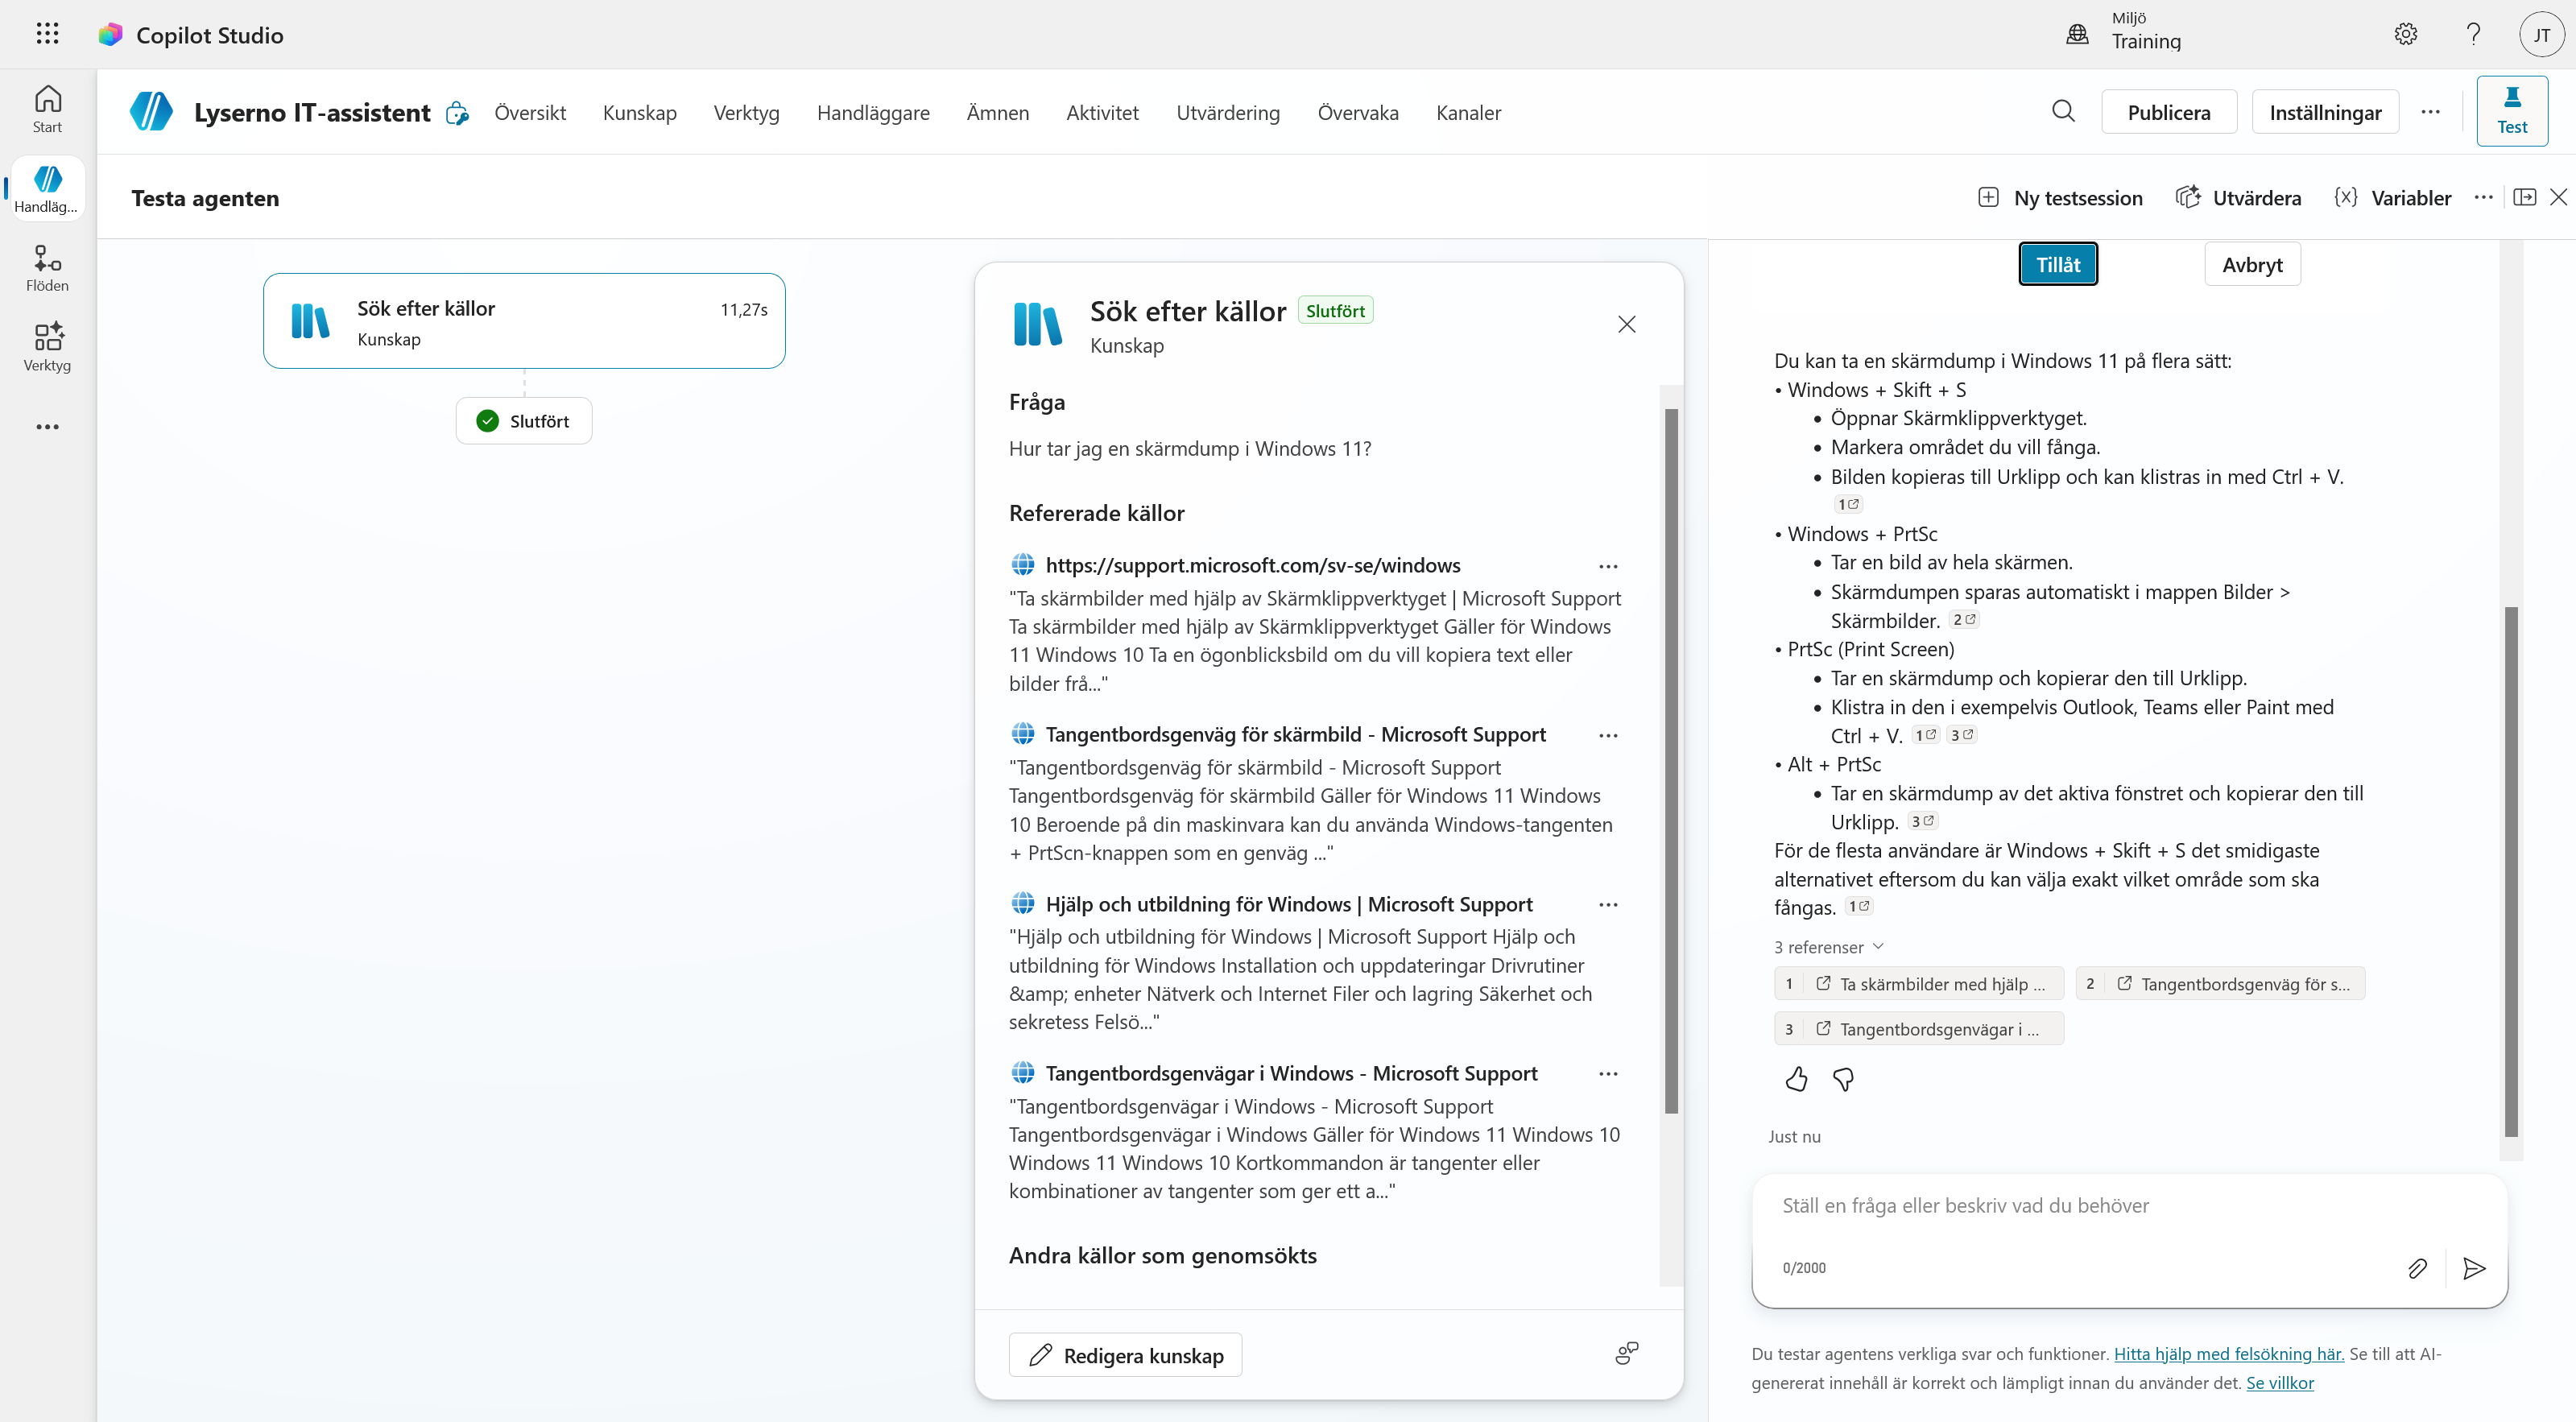Open Hitta hjälp med felsökning här link
This screenshot has height=1422, width=2576.
click(2229, 1354)
